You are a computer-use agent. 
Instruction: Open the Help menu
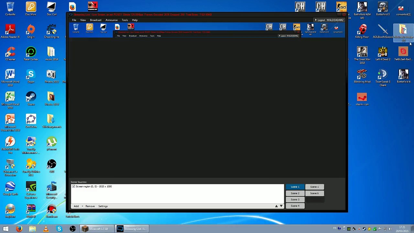[135, 20]
